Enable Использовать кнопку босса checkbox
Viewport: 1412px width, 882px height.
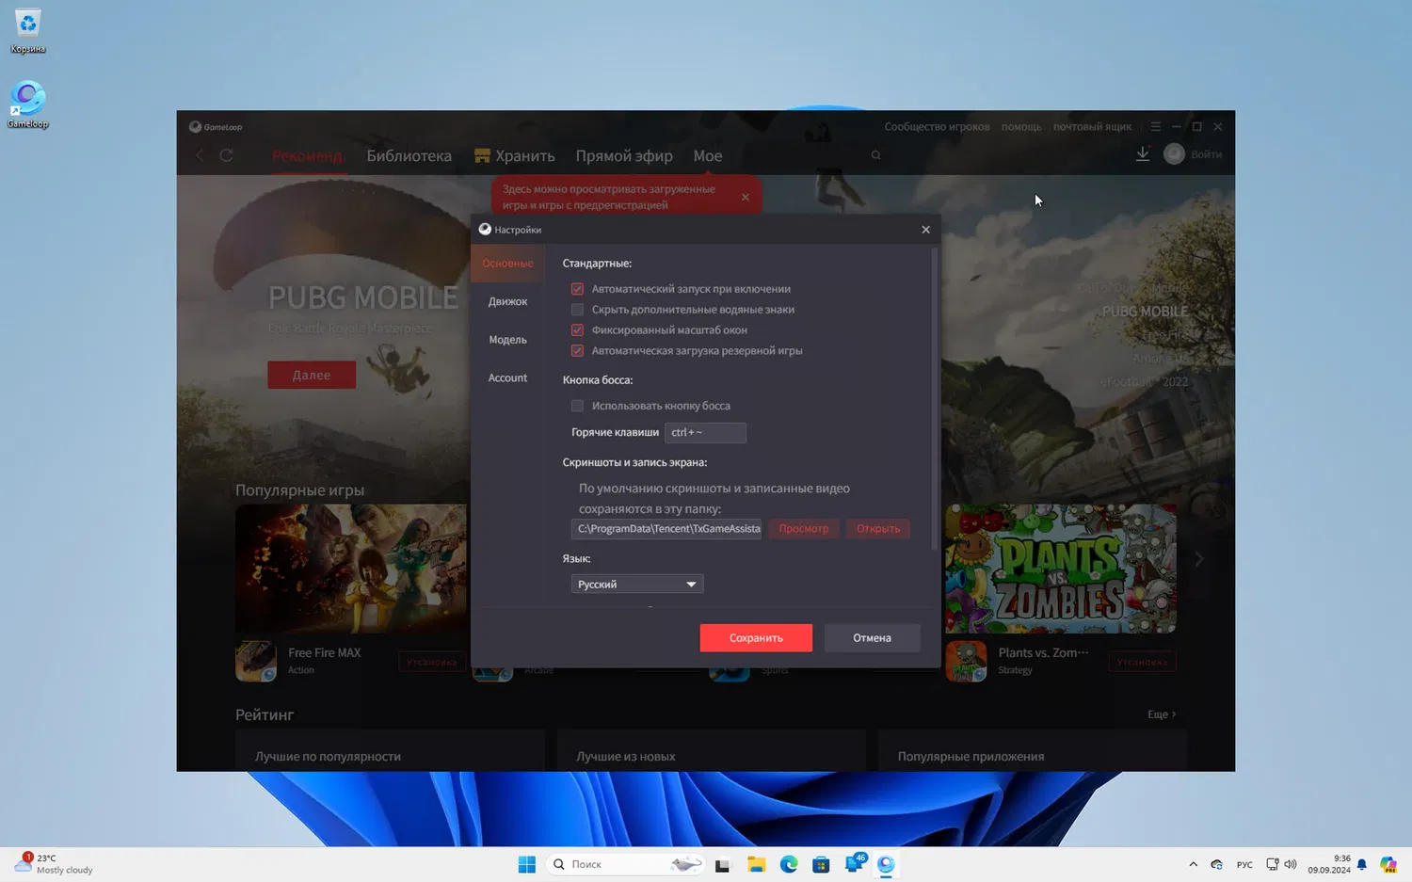click(577, 406)
